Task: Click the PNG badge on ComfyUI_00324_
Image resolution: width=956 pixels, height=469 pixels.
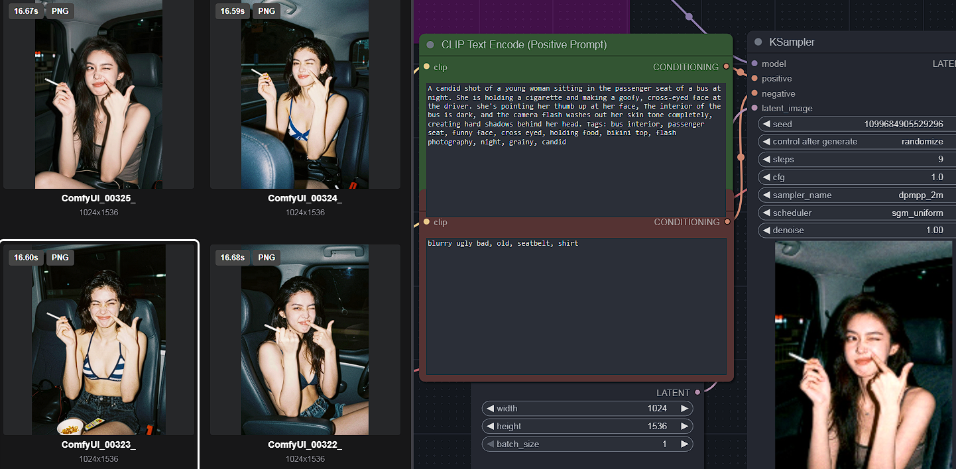Action: (267, 11)
